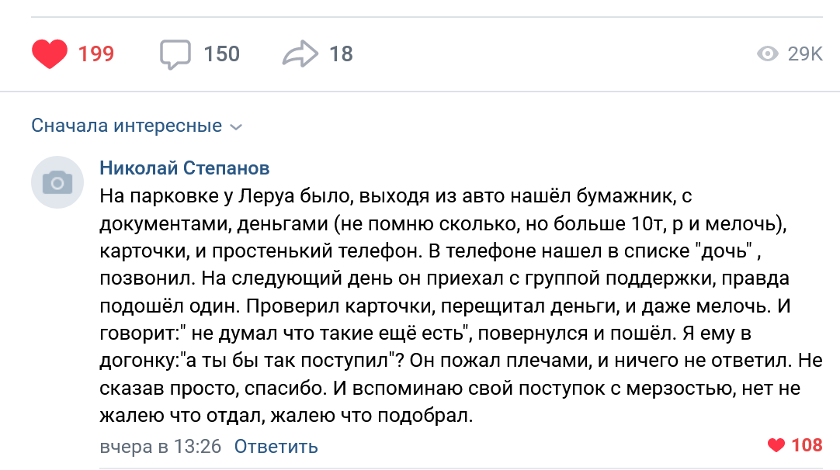This screenshot has height=470, width=840.
Task: Open Николай Степанов's camera placeholder avatar
Action: coord(57,182)
